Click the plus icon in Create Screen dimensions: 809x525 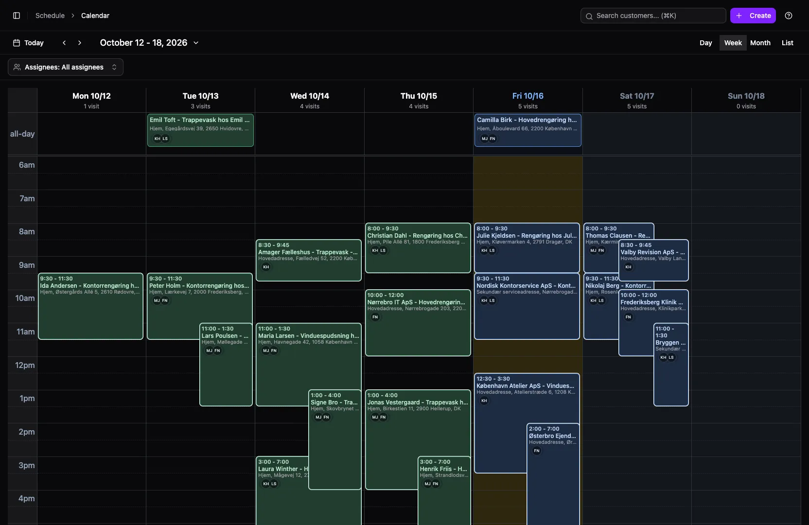click(x=739, y=16)
